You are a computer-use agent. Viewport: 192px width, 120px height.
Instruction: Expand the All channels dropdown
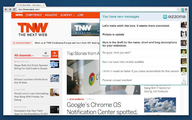pos(24,55)
